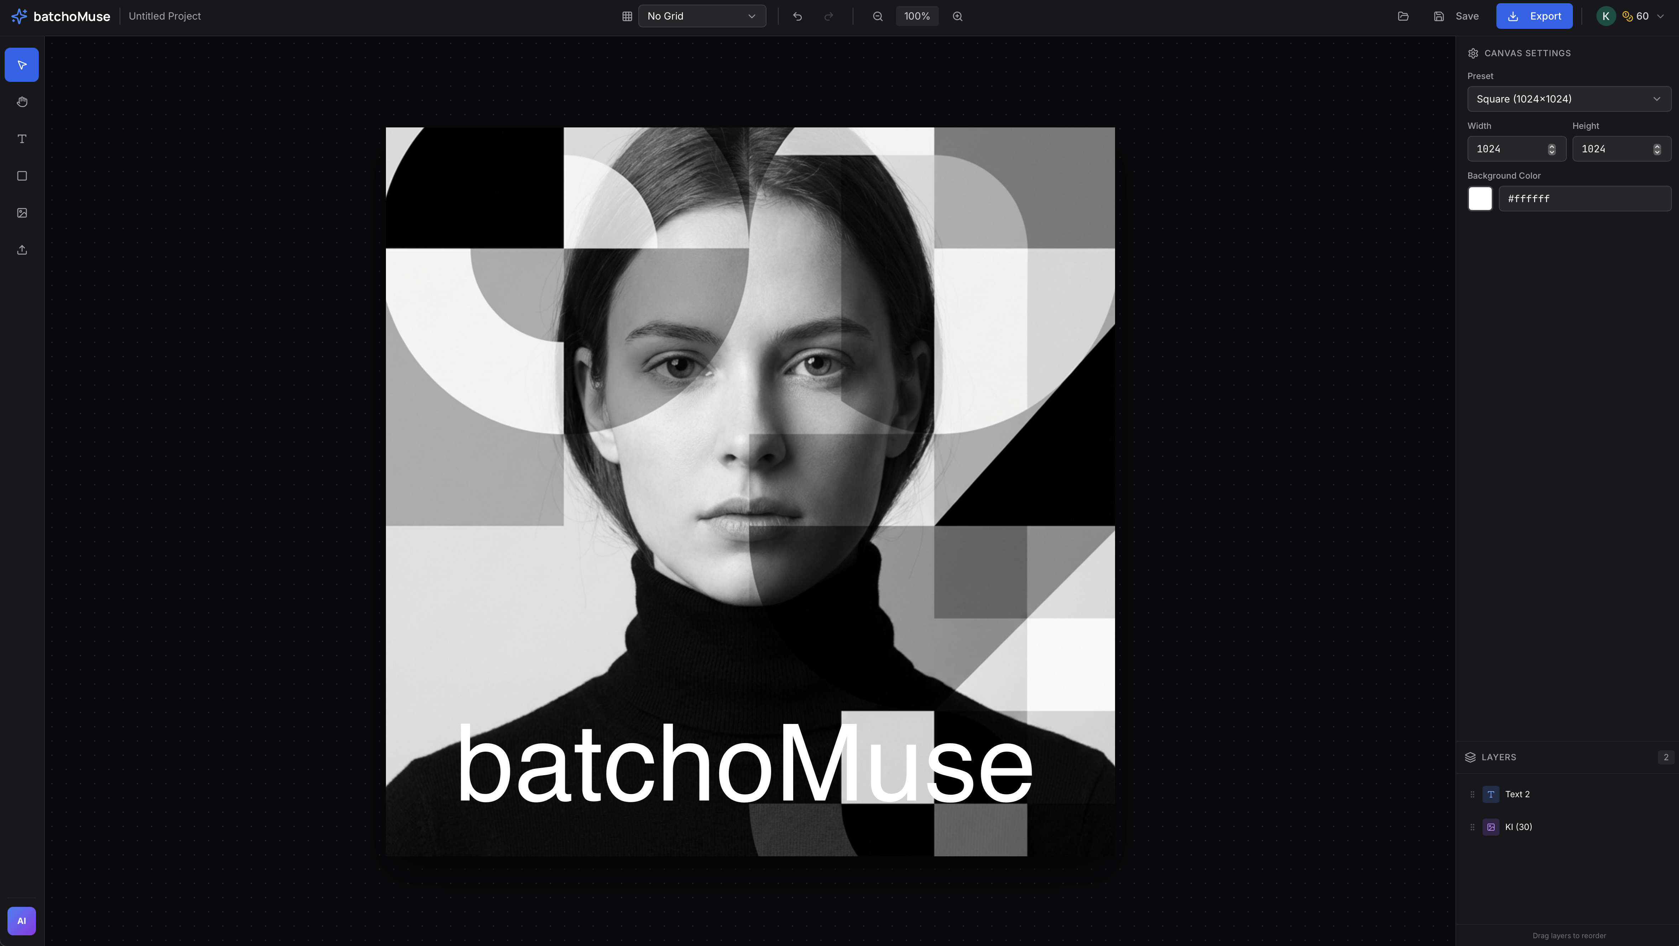Choose the rectangle shape tool
This screenshot has width=1679, height=946.
pos(21,176)
